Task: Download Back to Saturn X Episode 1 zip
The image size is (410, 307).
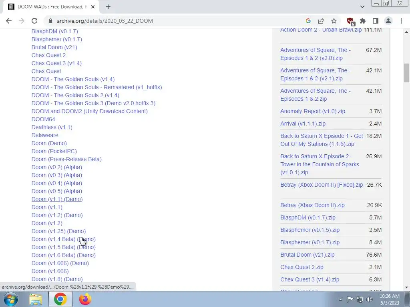Action: (322, 140)
